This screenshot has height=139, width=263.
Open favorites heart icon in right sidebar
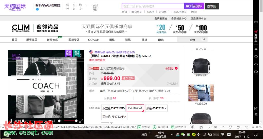(256, 57)
